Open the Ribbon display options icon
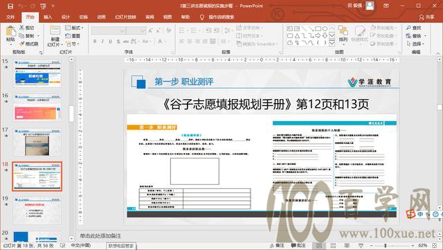Screen dimensions: 443x250 coord(386,6)
